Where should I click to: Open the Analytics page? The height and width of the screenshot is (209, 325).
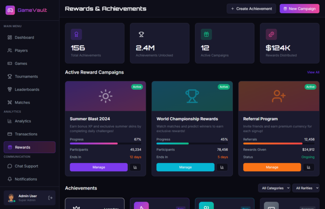(x=30, y=121)
